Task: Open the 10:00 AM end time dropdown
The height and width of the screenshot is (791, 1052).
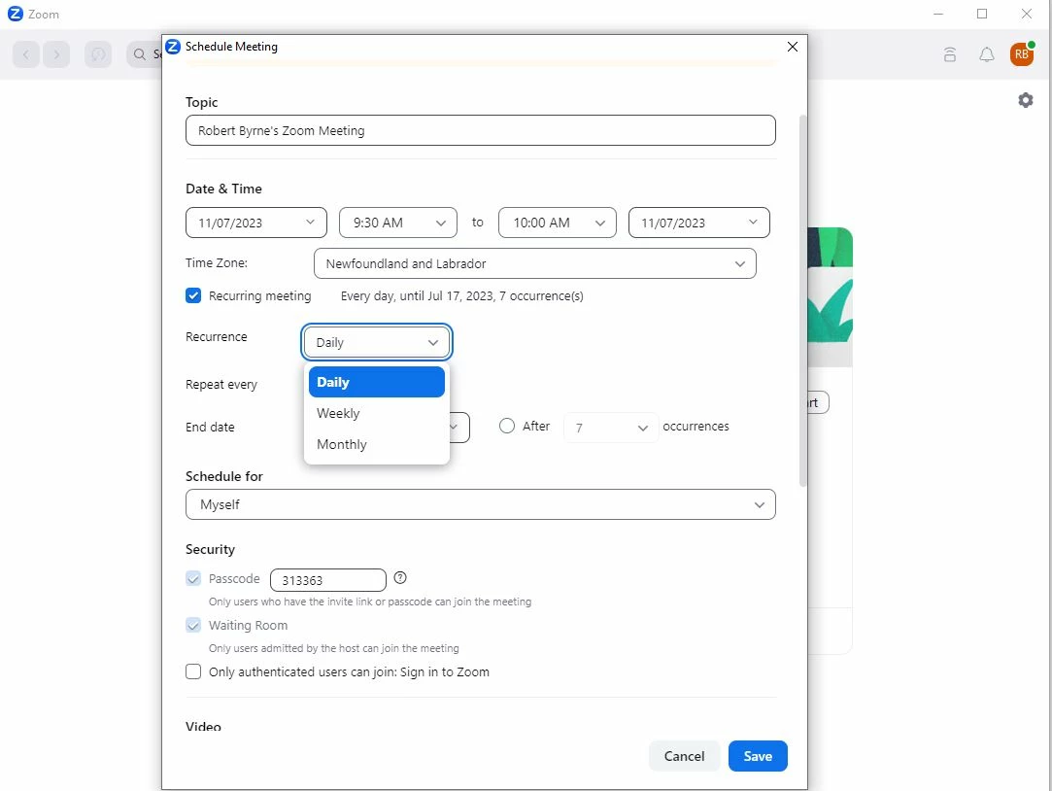Action: tap(558, 223)
